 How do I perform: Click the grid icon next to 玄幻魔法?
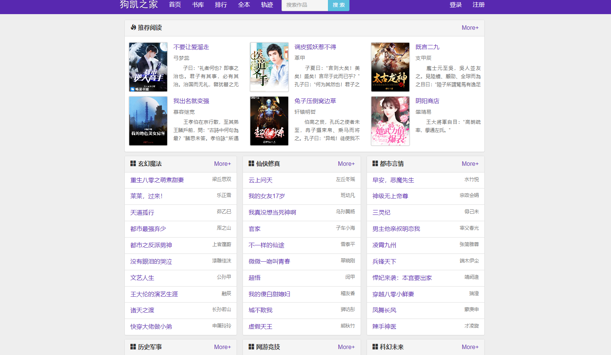(133, 164)
